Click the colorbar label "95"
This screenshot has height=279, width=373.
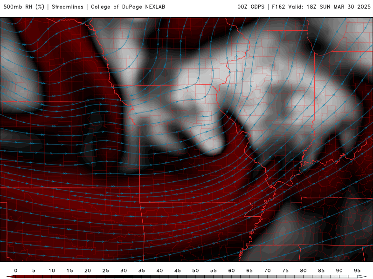(x=357, y=271)
